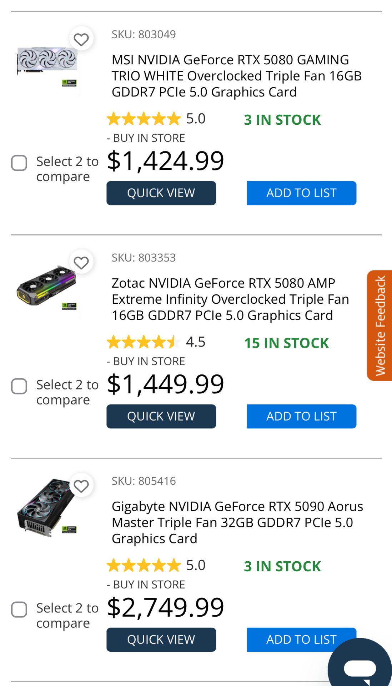Image resolution: width=392 pixels, height=686 pixels.
Task: Favorite the Zotac RTX 5080 heart icon
Action: (x=81, y=263)
